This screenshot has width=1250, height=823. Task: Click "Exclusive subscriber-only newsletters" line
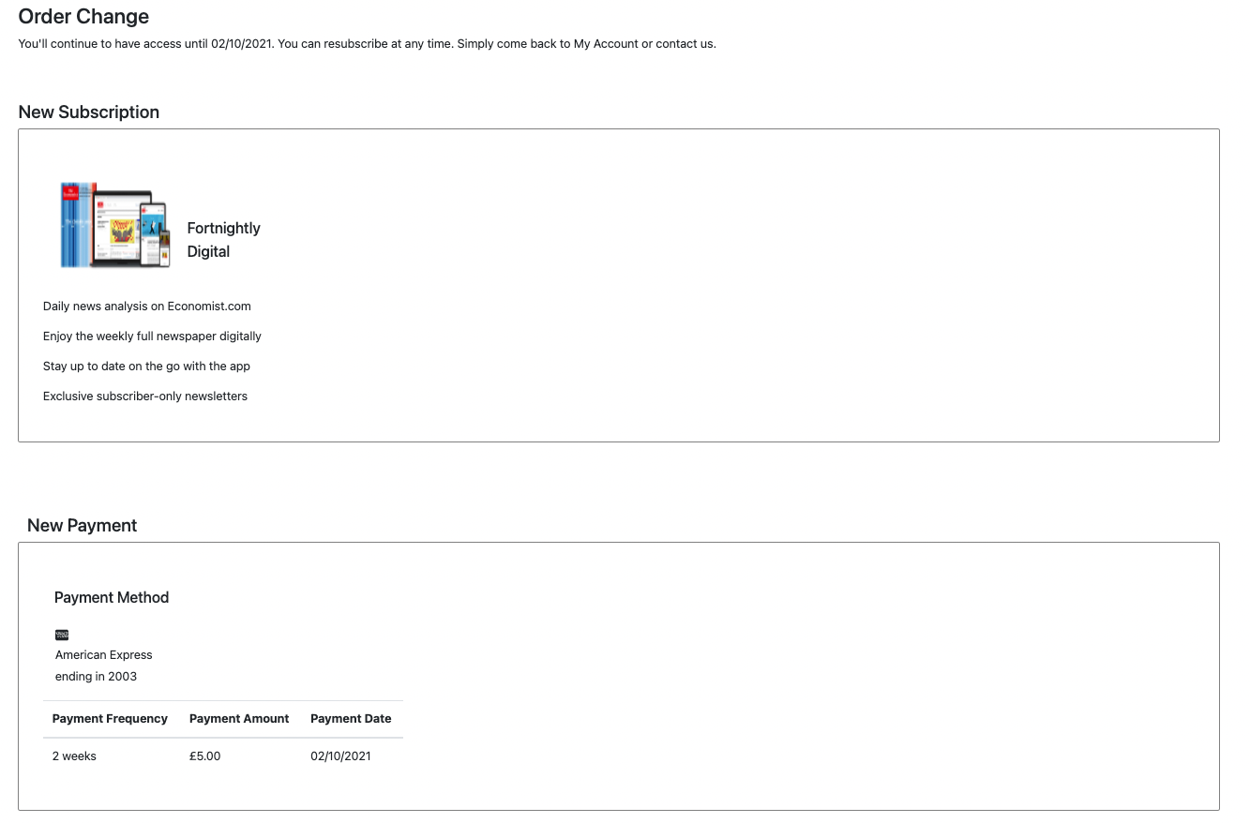pos(145,397)
